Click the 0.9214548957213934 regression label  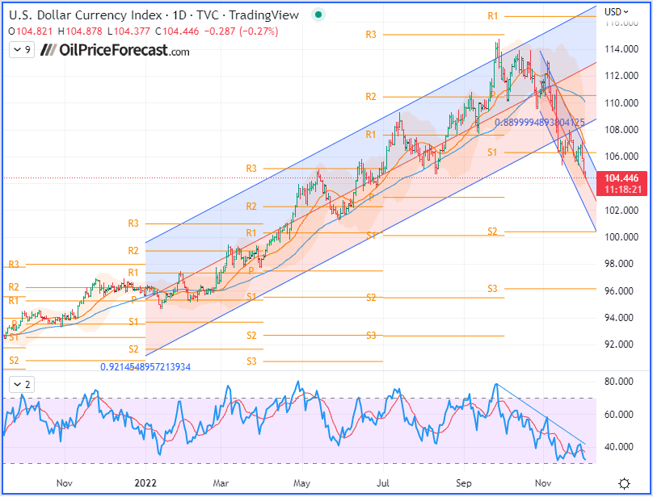tap(145, 365)
